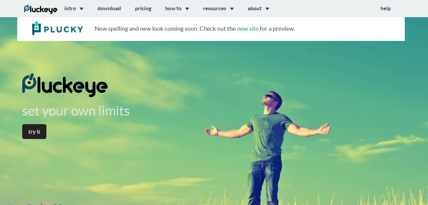The image size is (428, 205).
Task: Go to the download page
Action: 109,9
